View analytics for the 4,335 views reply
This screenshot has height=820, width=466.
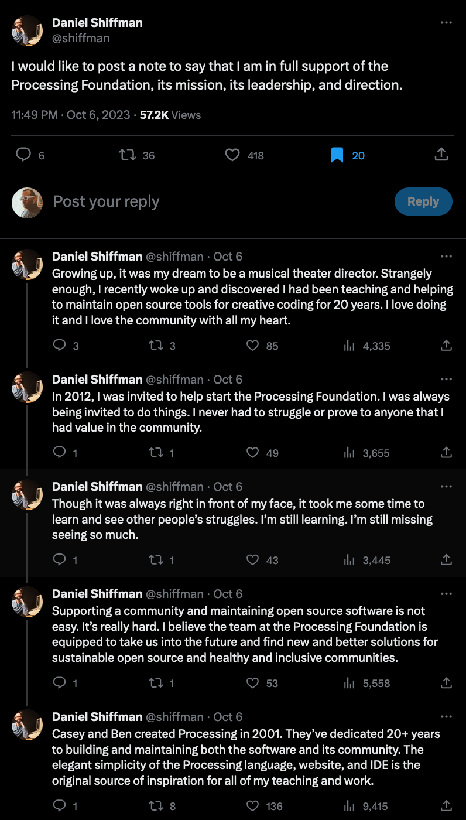pyautogui.click(x=349, y=346)
